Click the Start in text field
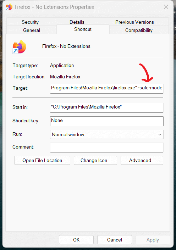 tap(106, 107)
